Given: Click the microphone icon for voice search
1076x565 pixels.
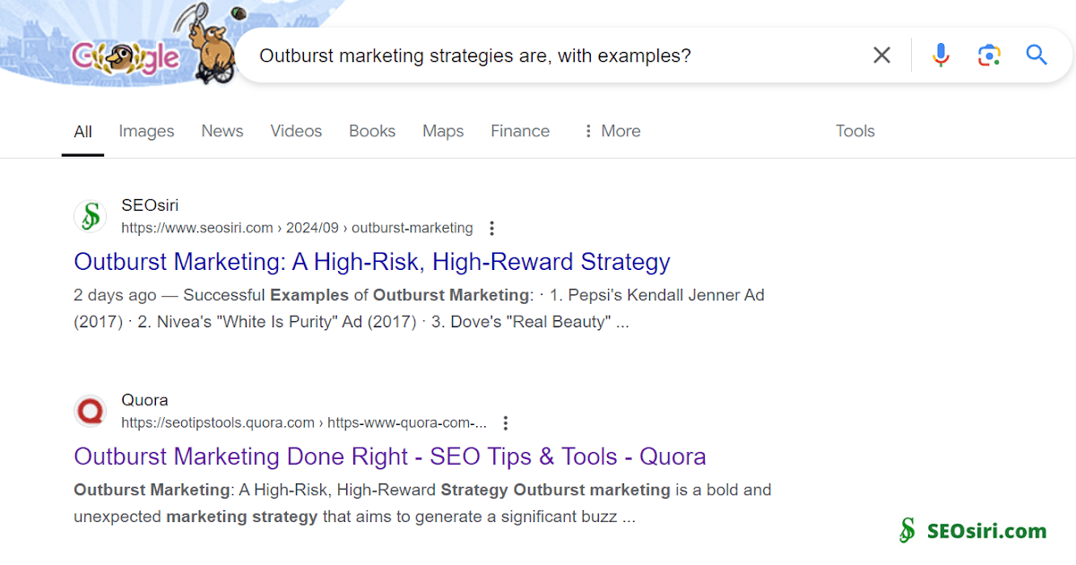Looking at the screenshot, I should pos(941,55).
